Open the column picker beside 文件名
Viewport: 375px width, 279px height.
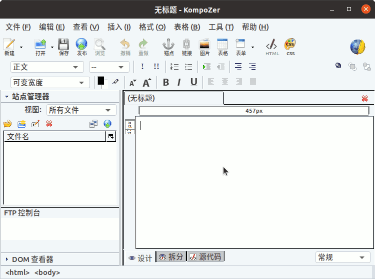pyautogui.click(x=111, y=137)
